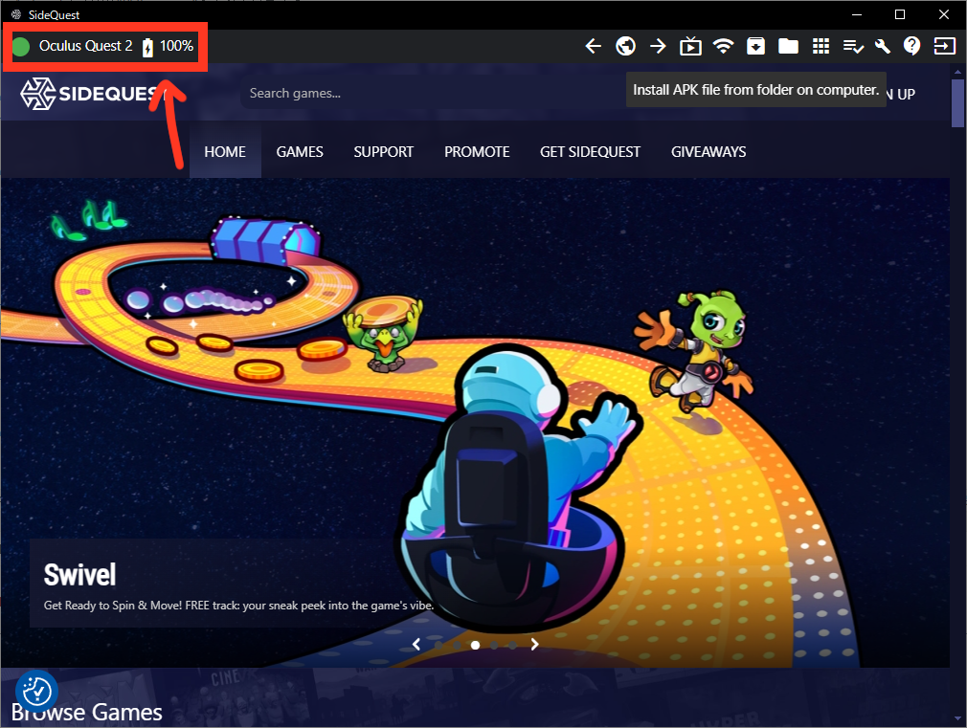Viewport: 967px width, 728px height.
Task: Show installed apps via the grid icon
Action: pos(821,46)
